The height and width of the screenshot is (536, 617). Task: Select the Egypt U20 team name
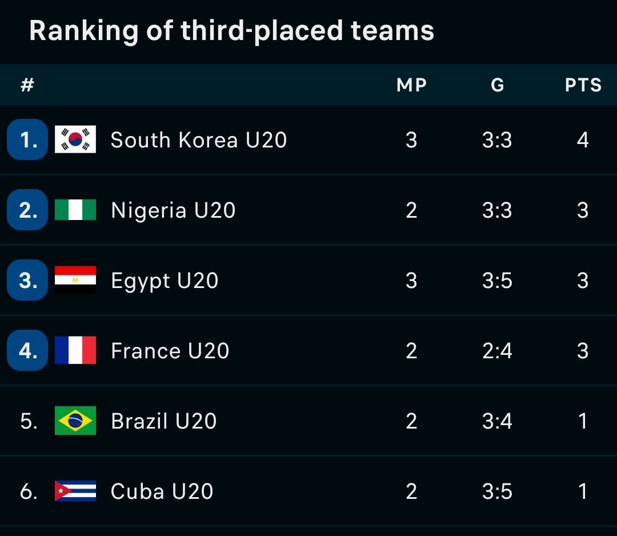coord(165,281)
